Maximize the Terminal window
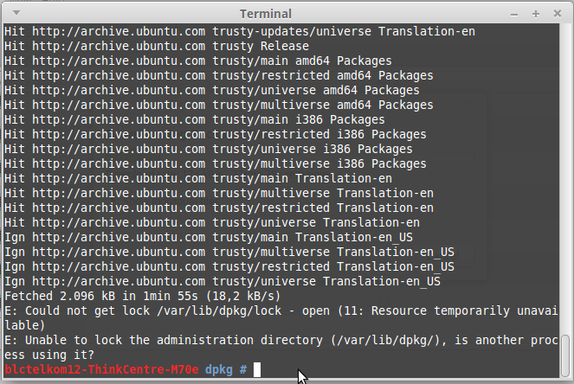574x384 pixels. (x=537, y=14)
